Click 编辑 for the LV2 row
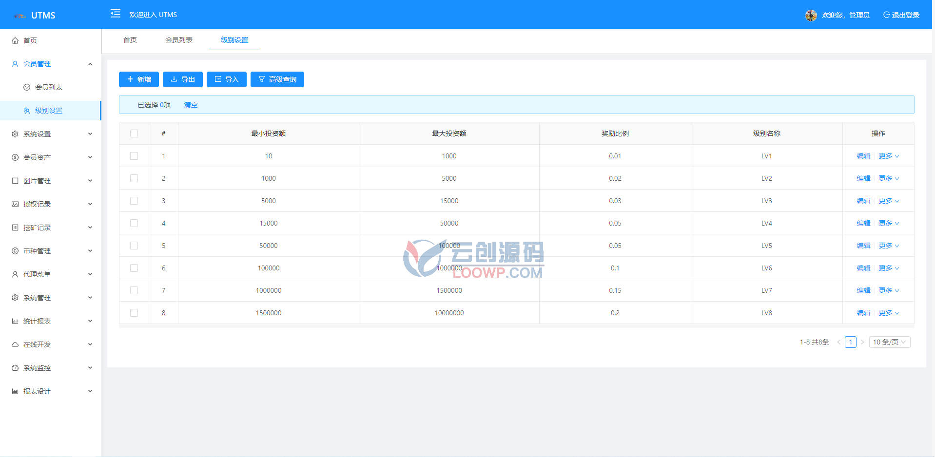Viewport: 935px width, 457px height. [x=863, y=178]
